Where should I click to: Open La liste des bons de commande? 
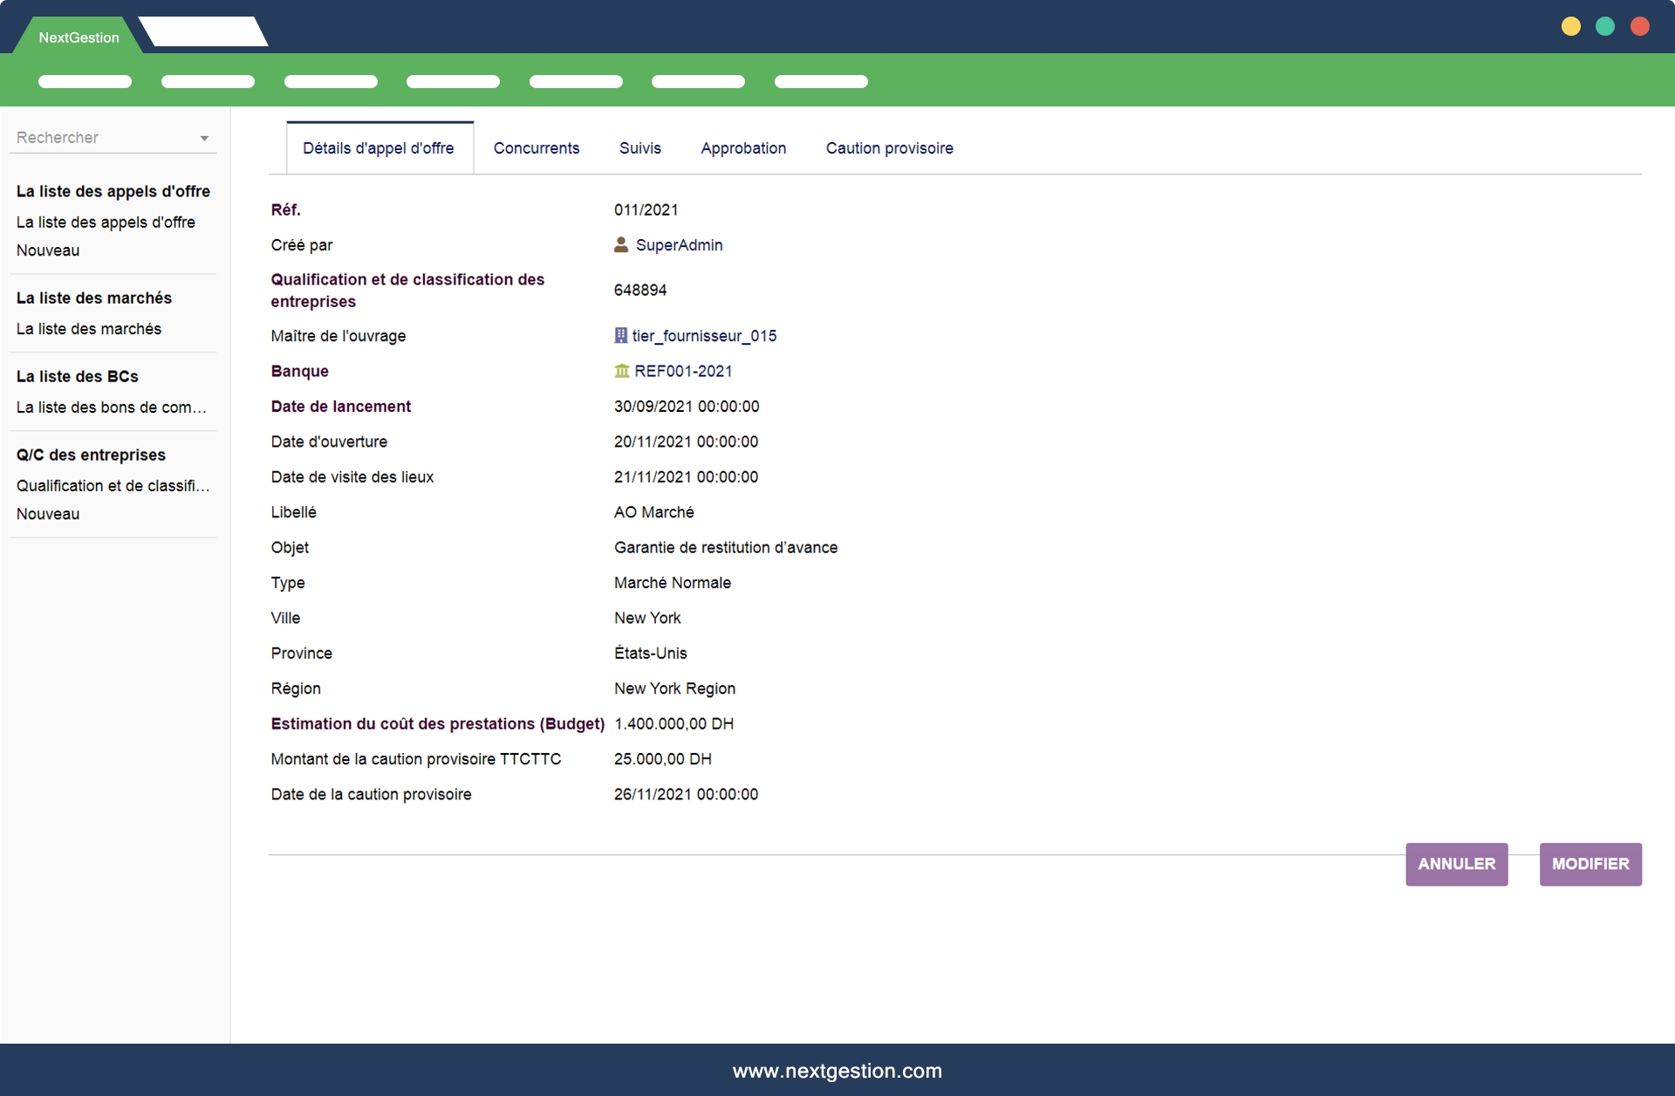coord(111,408)
